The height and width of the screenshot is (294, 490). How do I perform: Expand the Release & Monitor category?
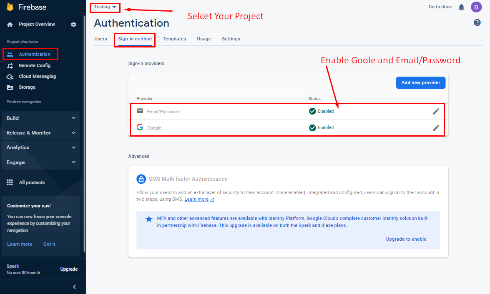(x=40, y=133)
